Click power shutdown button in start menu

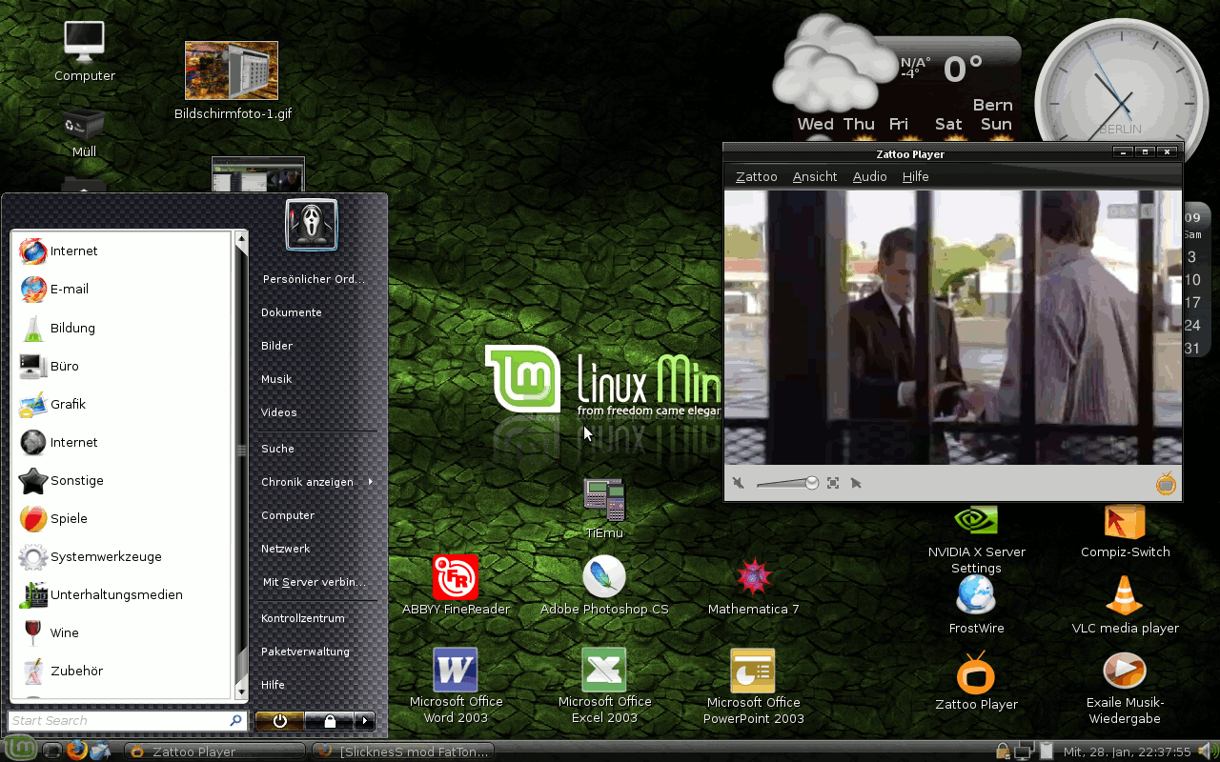coord(279,721)
